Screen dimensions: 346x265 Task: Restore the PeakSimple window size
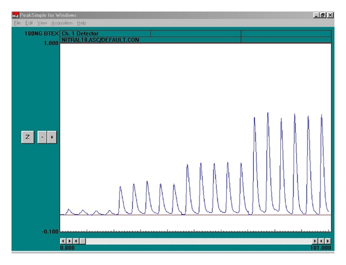[x=323, y=15]
